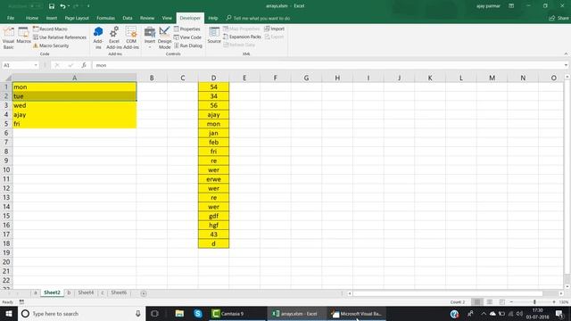Zoom out with the minus button
This screenshot has width=571, height=321.
pyautogui.click(x=511, y=302)
